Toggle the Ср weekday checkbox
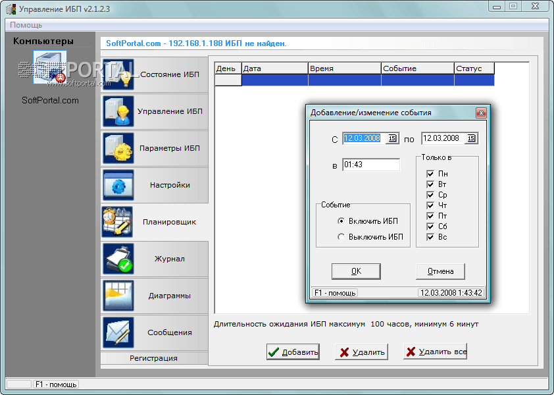This screenshot has width=554, height=395. 430,195
